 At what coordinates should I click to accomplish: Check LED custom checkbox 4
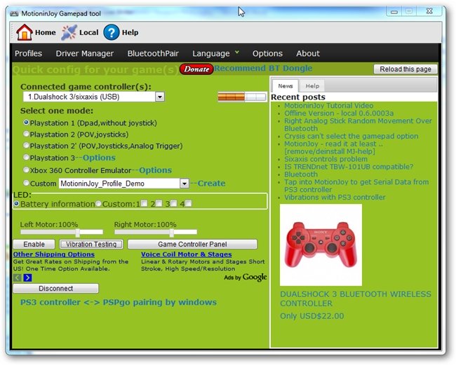(189, 203)
